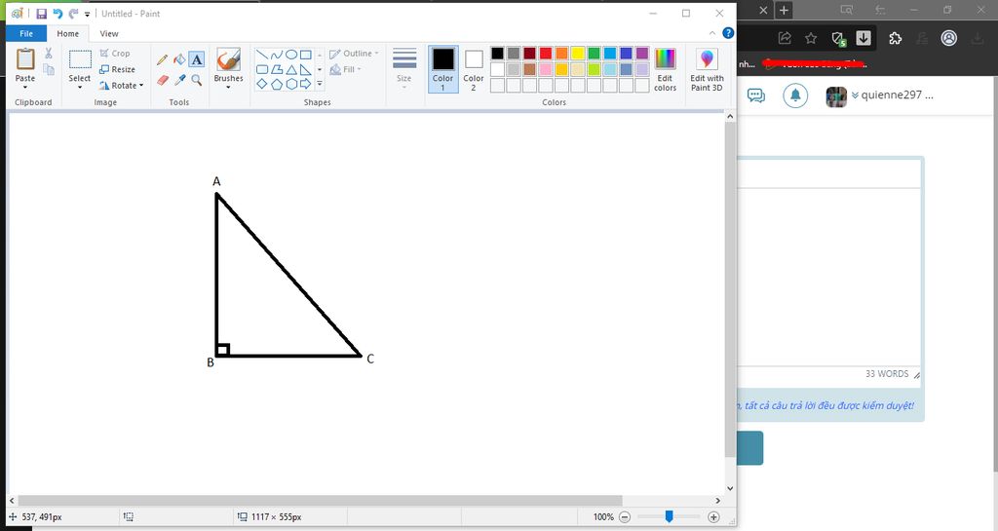Image resolution: width=998 pixels, height=531 pixels.
Task: Select the Rounded rectangle shape
Action: pyautogui.click(x=261, y=69)
